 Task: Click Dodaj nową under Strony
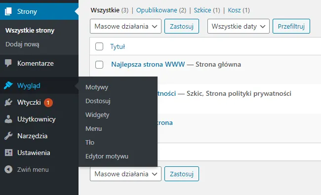(x=22, y=44)
